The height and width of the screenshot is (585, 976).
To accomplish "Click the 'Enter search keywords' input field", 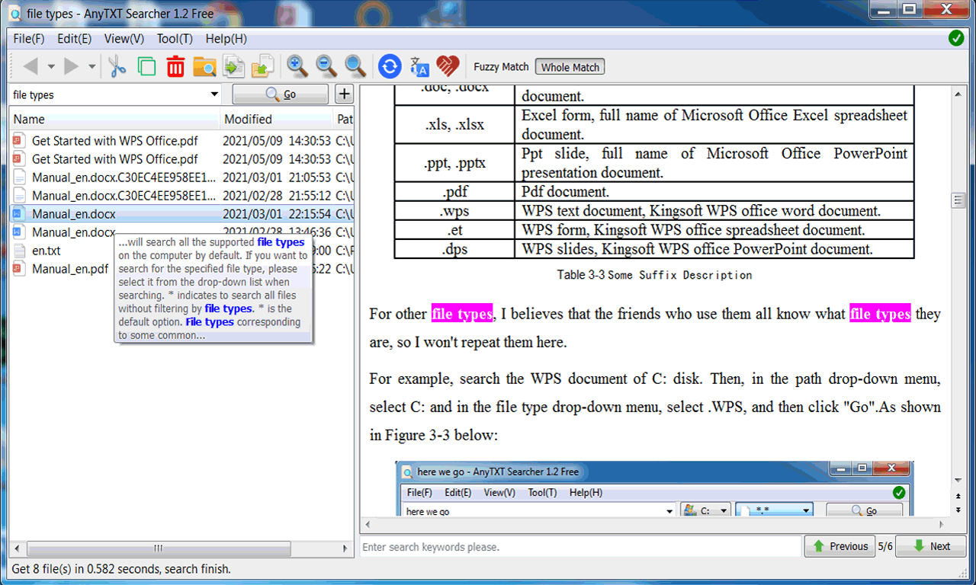I will pos(581,547).
